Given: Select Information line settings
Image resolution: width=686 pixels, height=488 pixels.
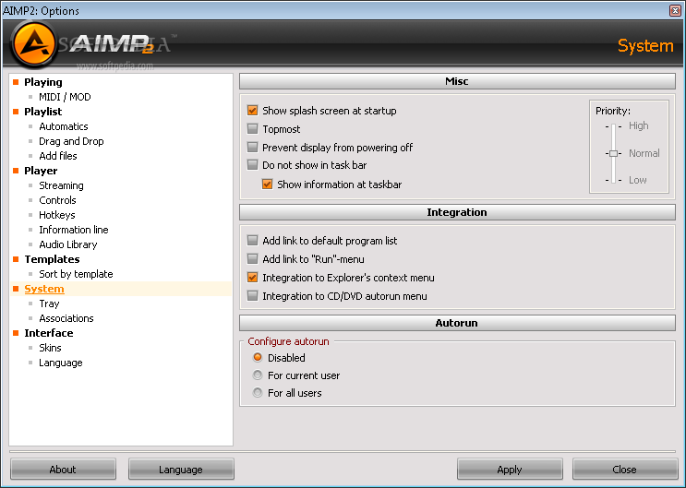Looking at the screenshot, I should 74,230.
